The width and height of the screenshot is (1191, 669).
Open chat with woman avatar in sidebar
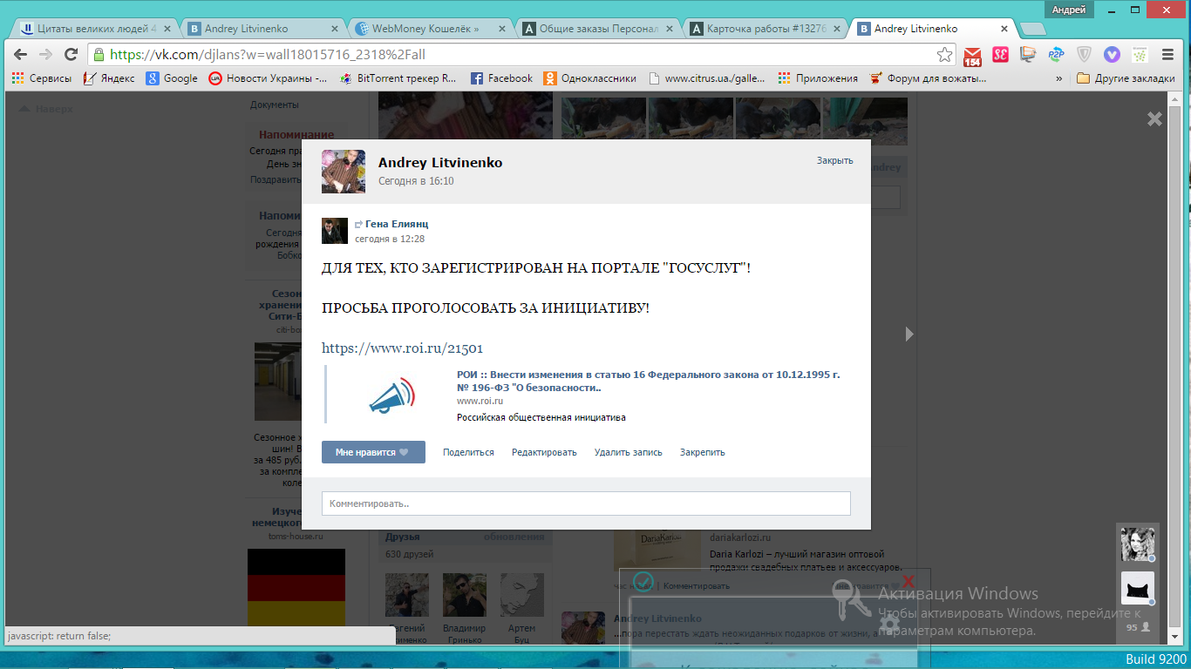pos(1137,544)
